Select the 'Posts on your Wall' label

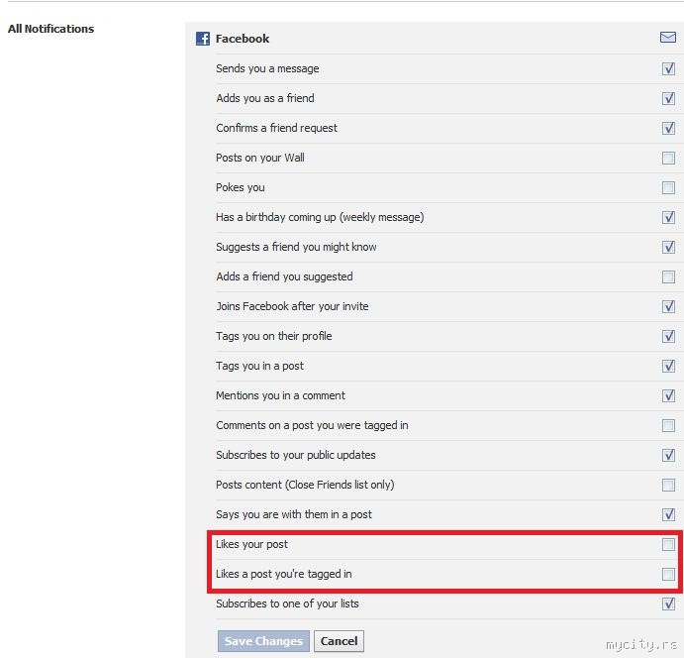(260, 158)
